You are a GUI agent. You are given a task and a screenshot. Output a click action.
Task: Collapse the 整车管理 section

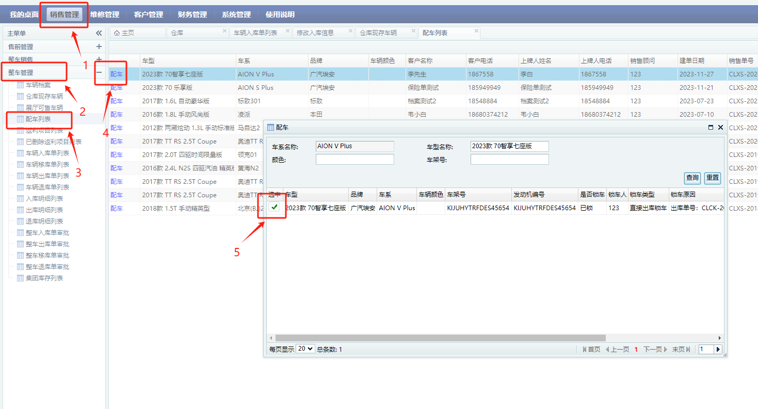(x=99, y=73)
